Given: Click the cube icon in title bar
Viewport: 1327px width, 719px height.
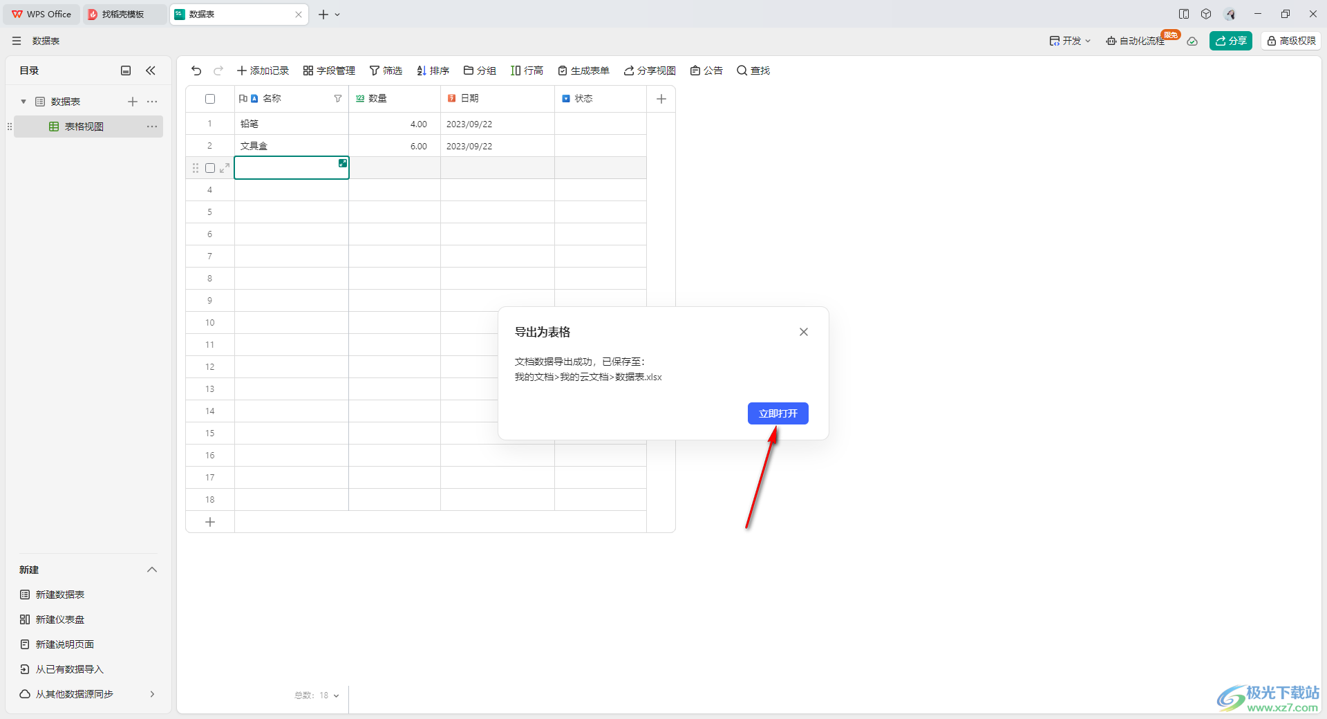Looking at the screenshot, I should [1206, 14].
